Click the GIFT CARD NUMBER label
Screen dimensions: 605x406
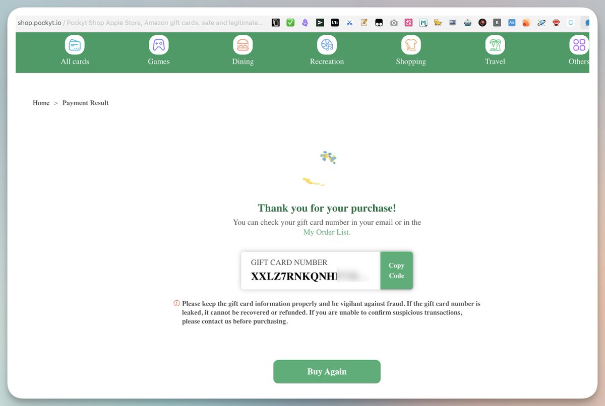click(x=289, y=262)
